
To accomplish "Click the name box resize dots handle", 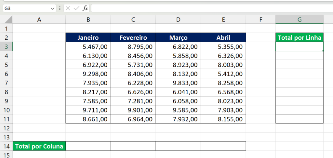I will [60, 8].
